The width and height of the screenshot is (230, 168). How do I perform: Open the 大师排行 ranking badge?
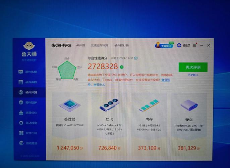(x=164, y=45)
